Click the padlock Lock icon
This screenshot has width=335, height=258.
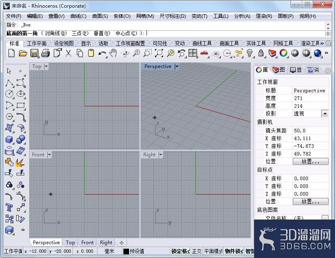pyautogui.click(x=261, y=53)
